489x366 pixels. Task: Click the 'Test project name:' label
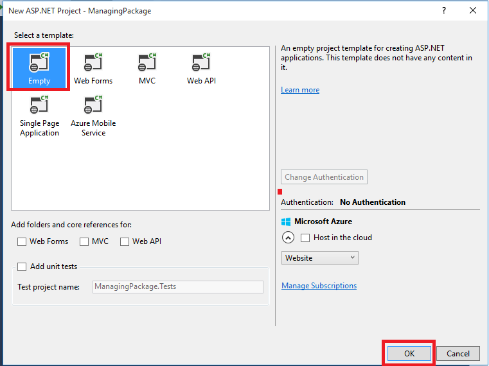click(48, 287)
